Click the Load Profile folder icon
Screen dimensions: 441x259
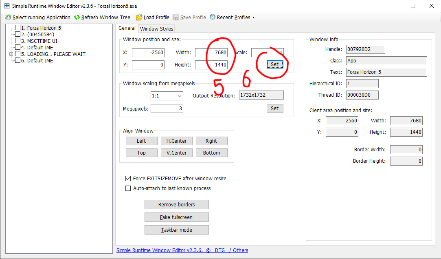tap(139, 18)
